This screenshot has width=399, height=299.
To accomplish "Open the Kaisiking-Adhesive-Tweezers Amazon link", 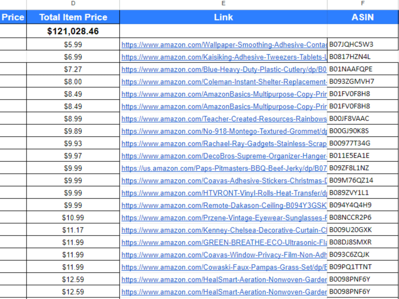I will (224, 57).
